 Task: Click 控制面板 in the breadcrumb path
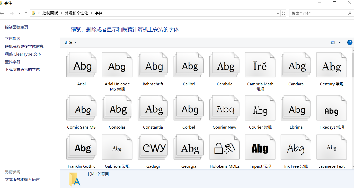click(x=50, y=13)
